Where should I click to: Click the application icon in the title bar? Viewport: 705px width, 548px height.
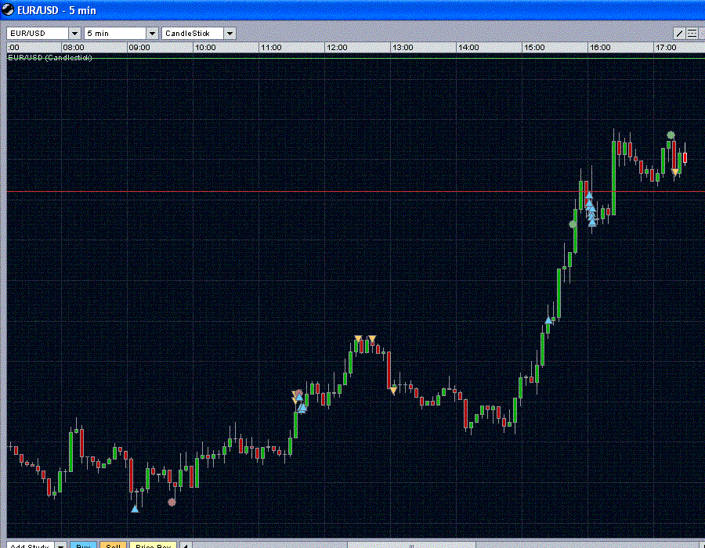[8, 9]
